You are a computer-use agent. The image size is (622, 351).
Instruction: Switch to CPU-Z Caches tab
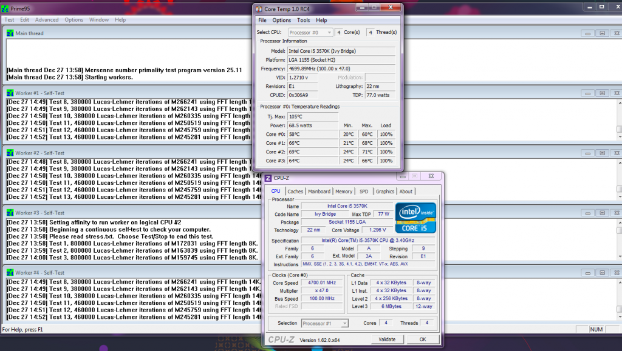point(295,192)
